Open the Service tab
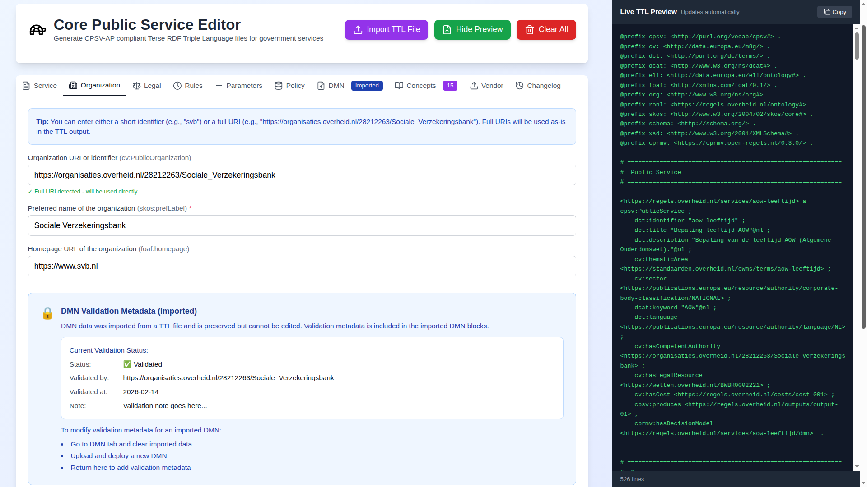The width and height of the screenshot is (867, 487). coord(39,86)
